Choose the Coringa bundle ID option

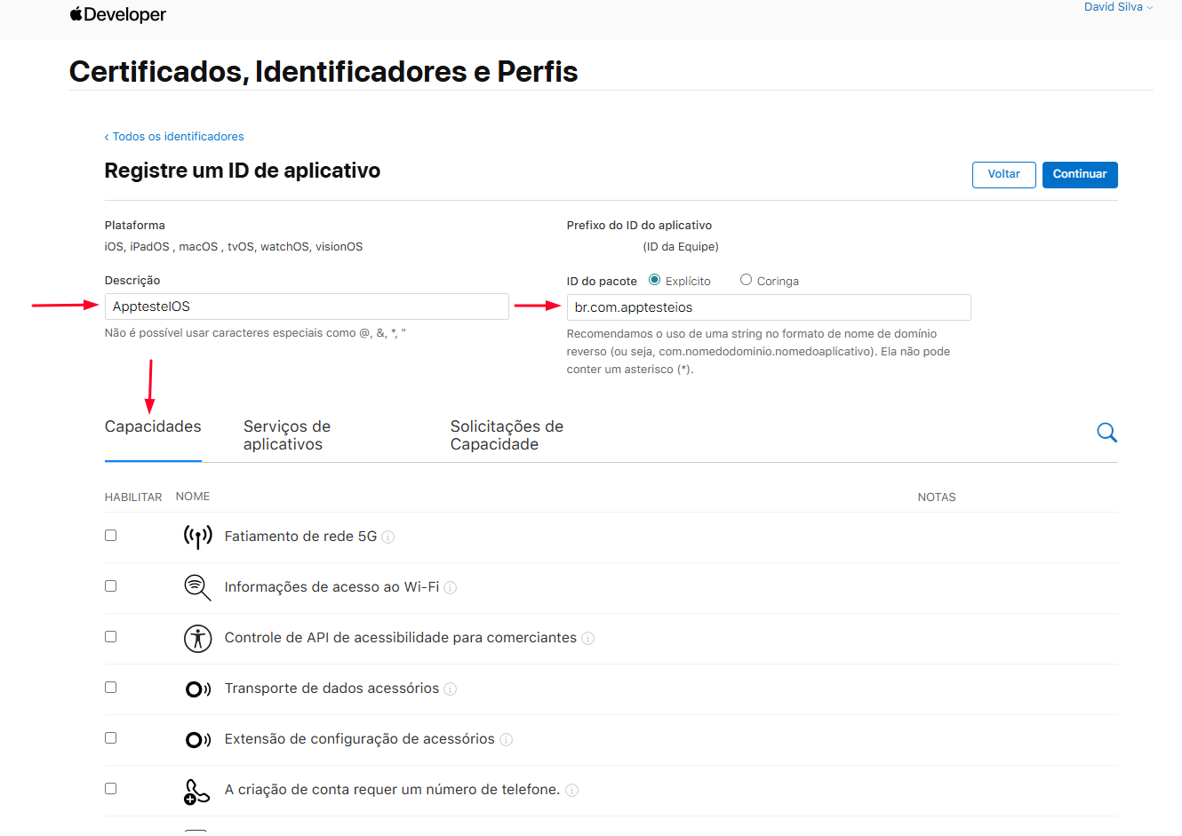746,280
